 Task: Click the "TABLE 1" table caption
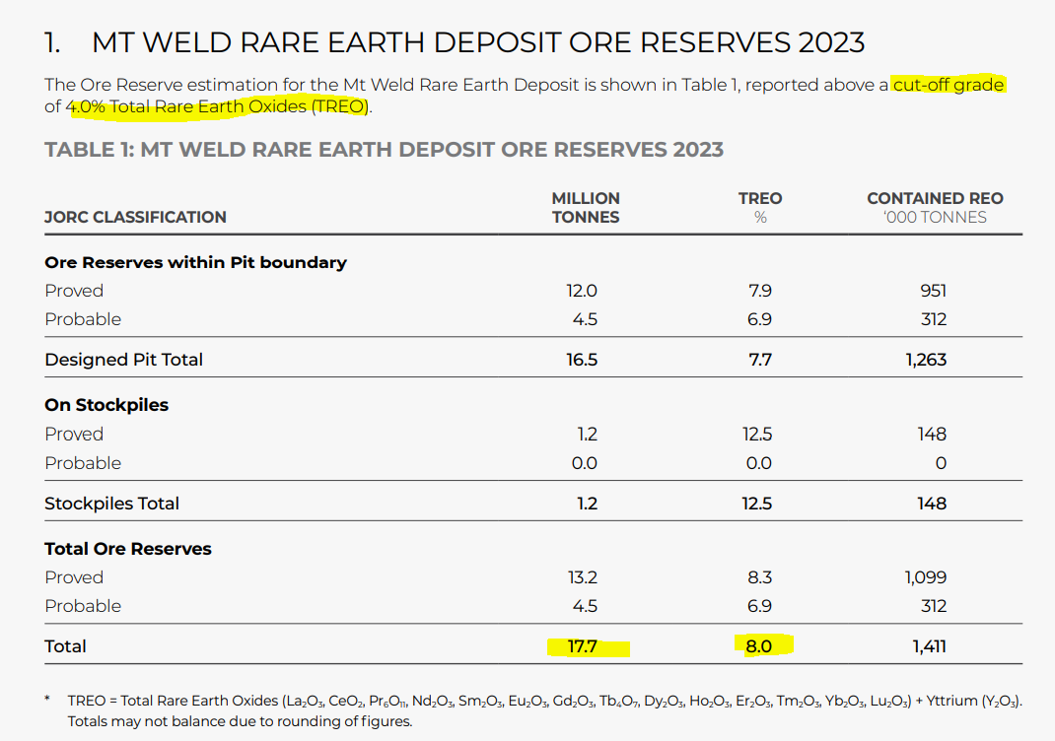pos(384,149)
